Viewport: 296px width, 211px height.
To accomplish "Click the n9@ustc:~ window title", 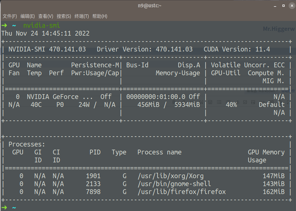I will click(x=148, y=6).
